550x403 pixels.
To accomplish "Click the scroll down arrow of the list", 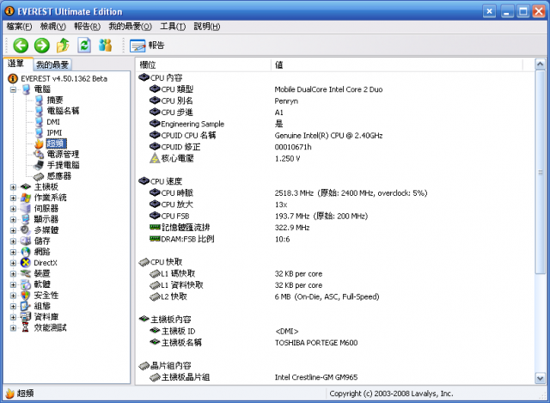I will click(x=541, y=378).
